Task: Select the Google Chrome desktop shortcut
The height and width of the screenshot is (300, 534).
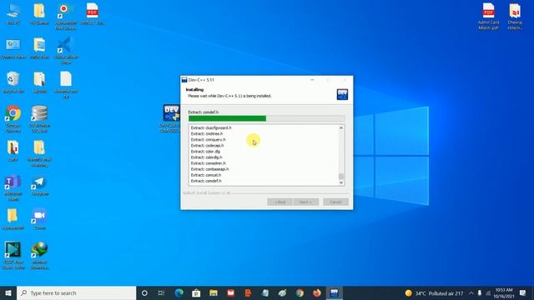Action: pos(13,119)
